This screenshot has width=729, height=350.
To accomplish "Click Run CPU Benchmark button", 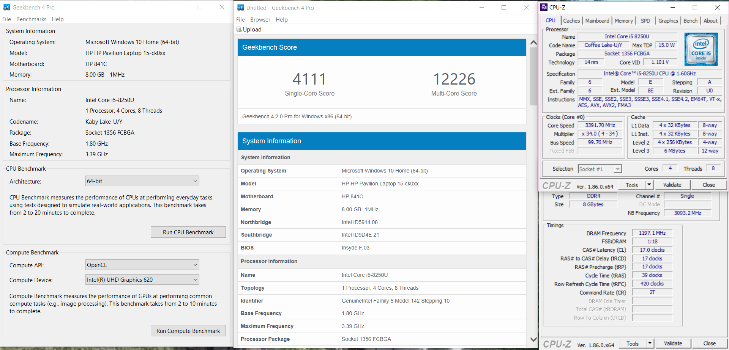I will click(188, 232).
